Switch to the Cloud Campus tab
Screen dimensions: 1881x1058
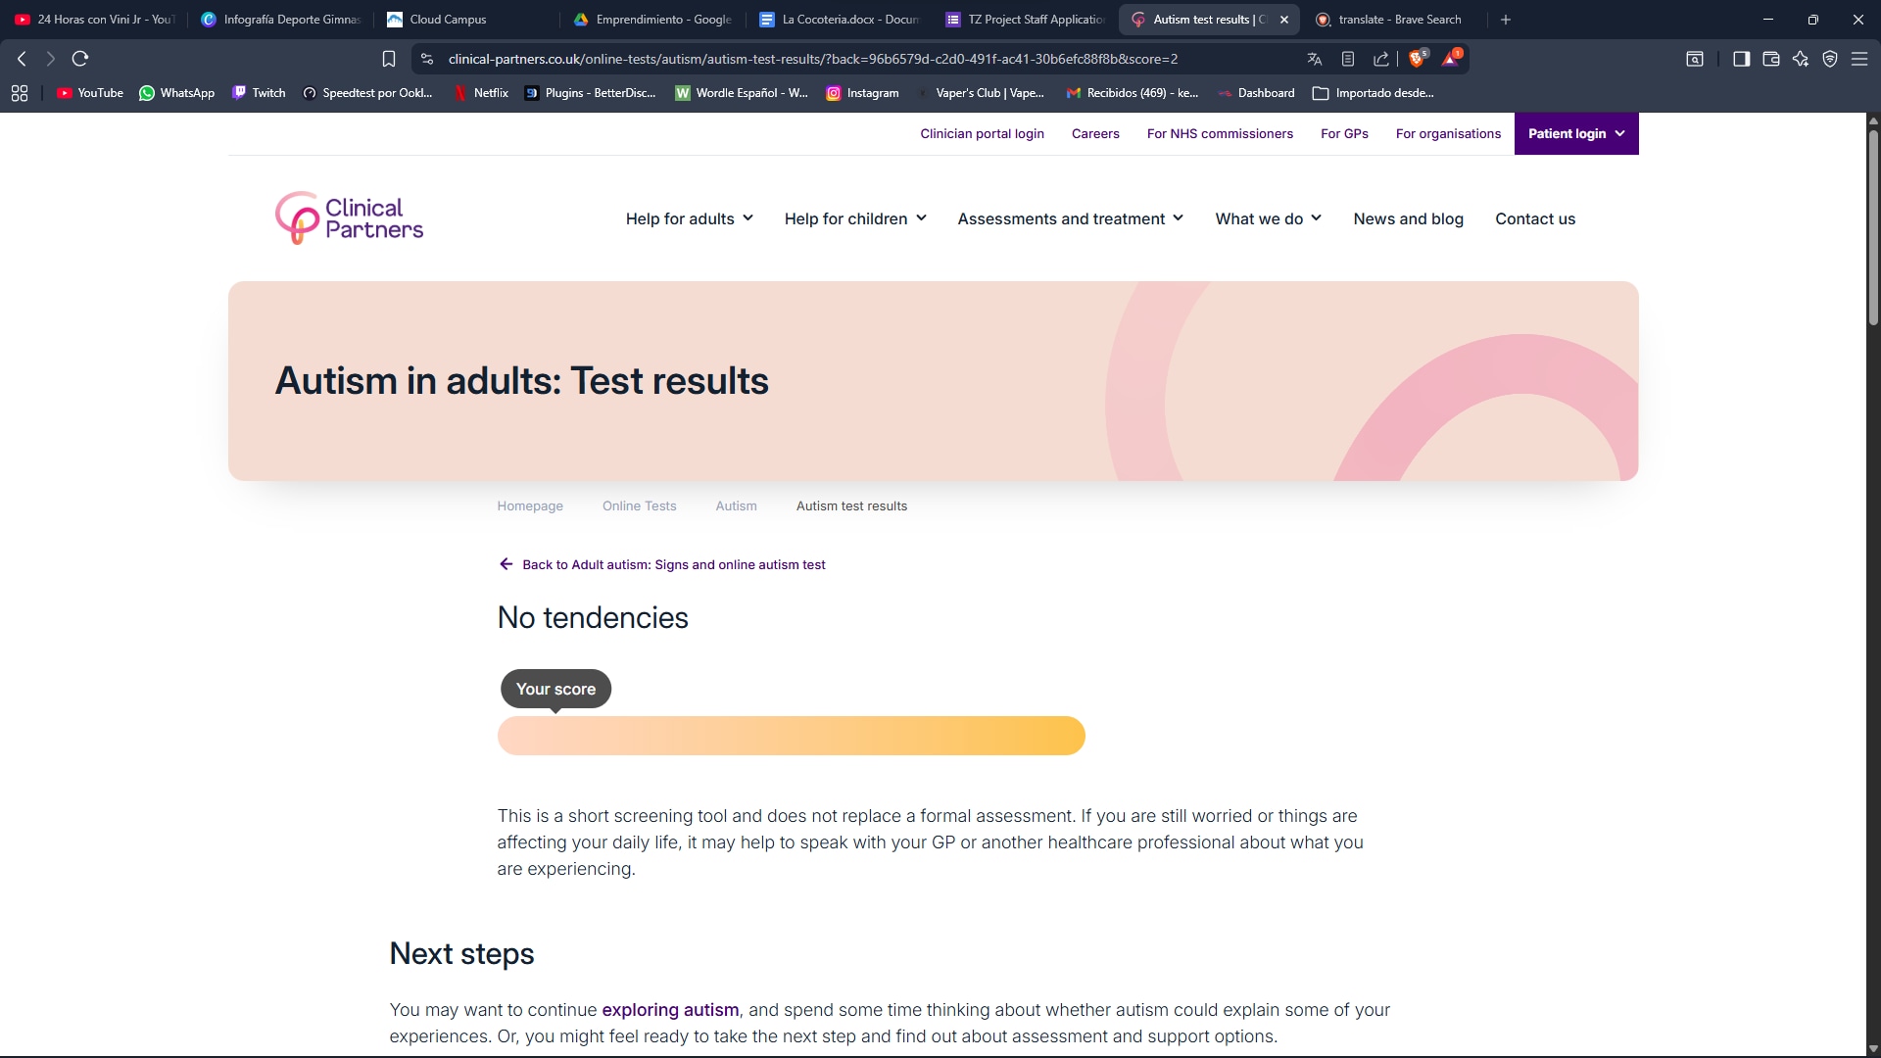[448, 20]
